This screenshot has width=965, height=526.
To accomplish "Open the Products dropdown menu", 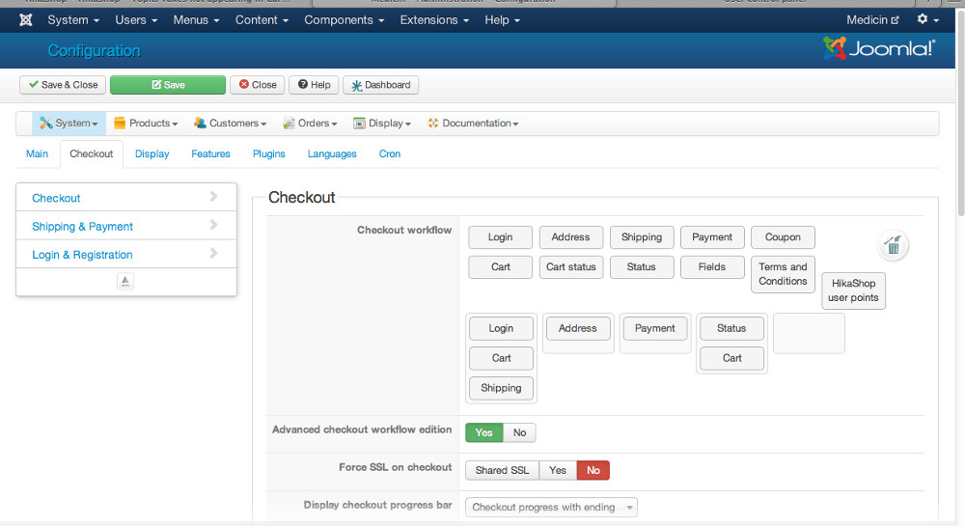I will click(x=146, y=123).
